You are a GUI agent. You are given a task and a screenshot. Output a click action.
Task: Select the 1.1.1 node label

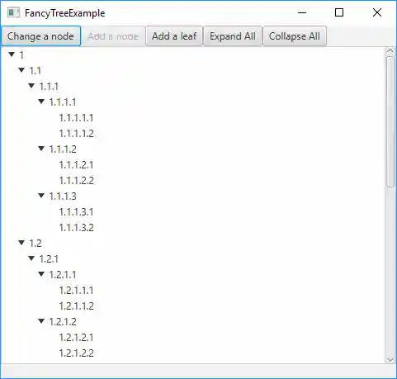pos(49,87)
